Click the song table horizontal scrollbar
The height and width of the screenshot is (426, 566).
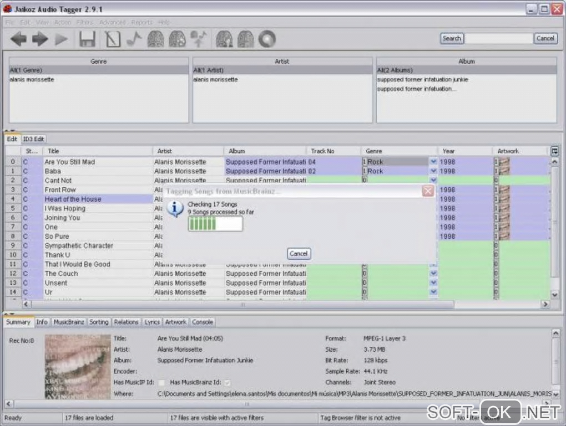242,305
